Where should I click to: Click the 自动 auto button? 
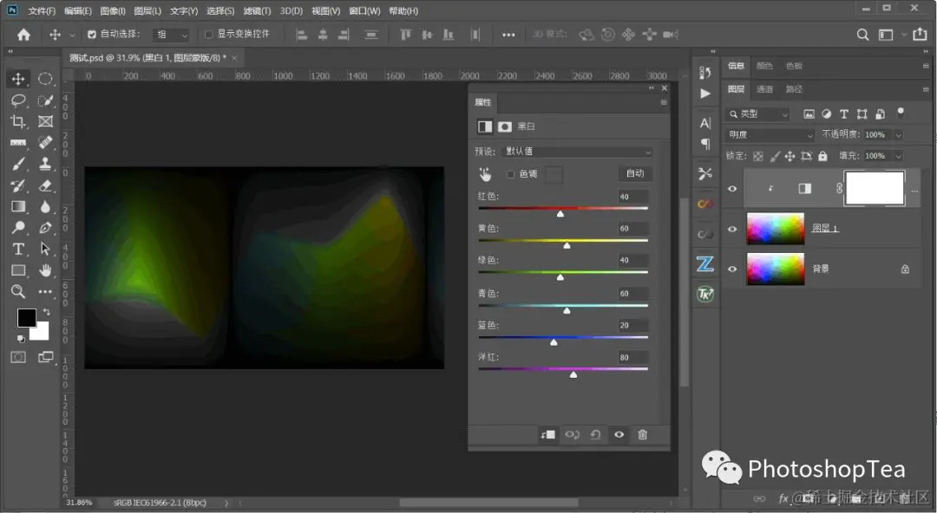(634, 174)
